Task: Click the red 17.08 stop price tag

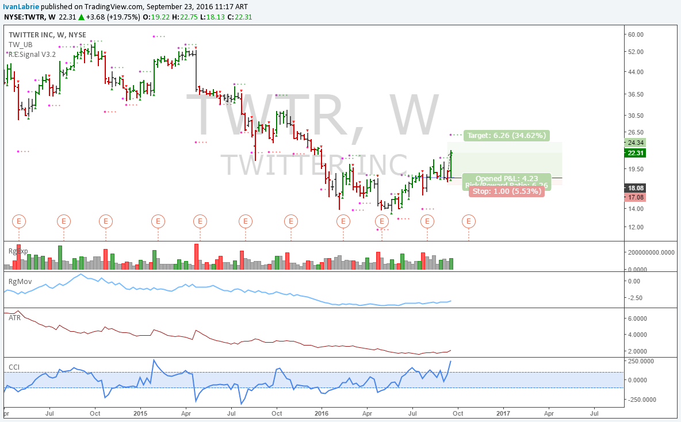Action: pos(636,197)
